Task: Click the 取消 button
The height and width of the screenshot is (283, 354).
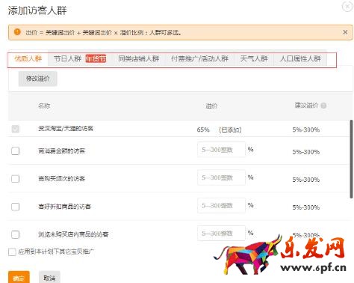Action: click(49, 277)
